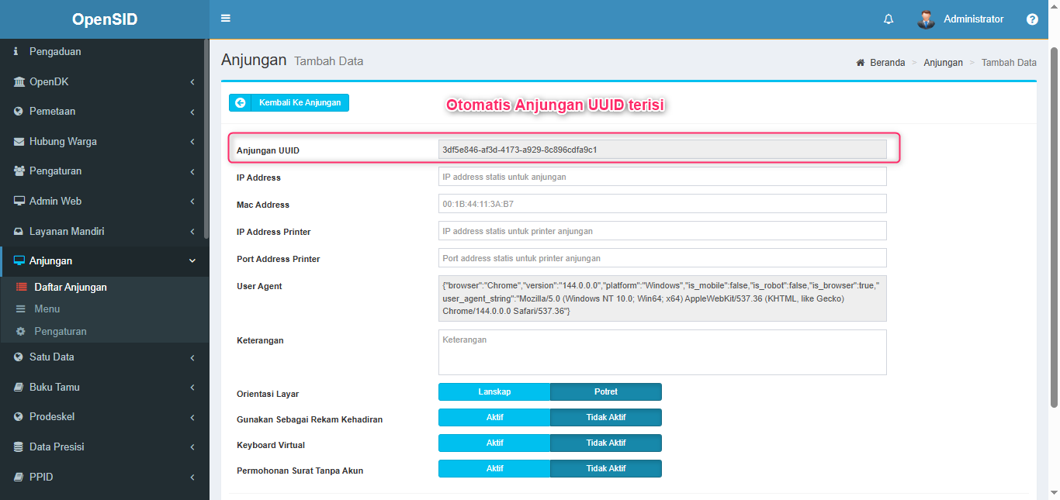Image resolution: width=1060 pixels, height=500 pixels.
Task: Expand the OpenDK menu chevron
Action: (x=192, y=82)
